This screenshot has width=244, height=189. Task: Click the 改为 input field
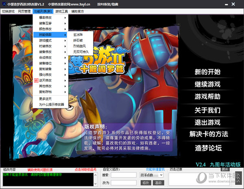124,183
